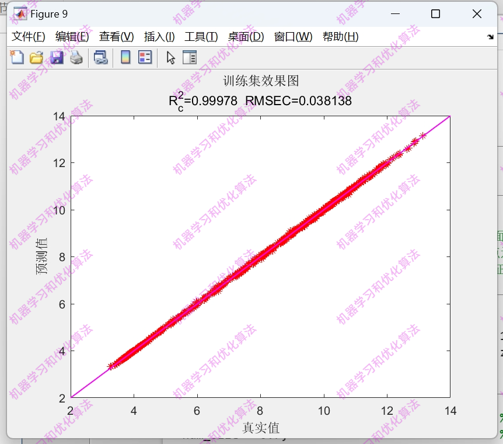Open the 查看 (View) menu
503x444 pixels.
coord(116,36)
